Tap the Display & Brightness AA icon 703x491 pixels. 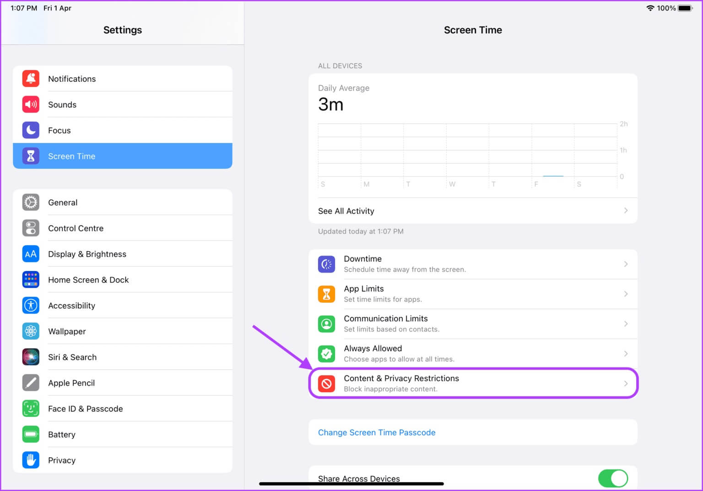coord(31,254)
